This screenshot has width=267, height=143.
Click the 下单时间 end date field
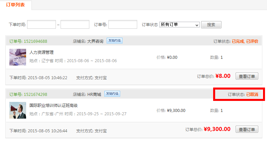(x=75, y=25)
